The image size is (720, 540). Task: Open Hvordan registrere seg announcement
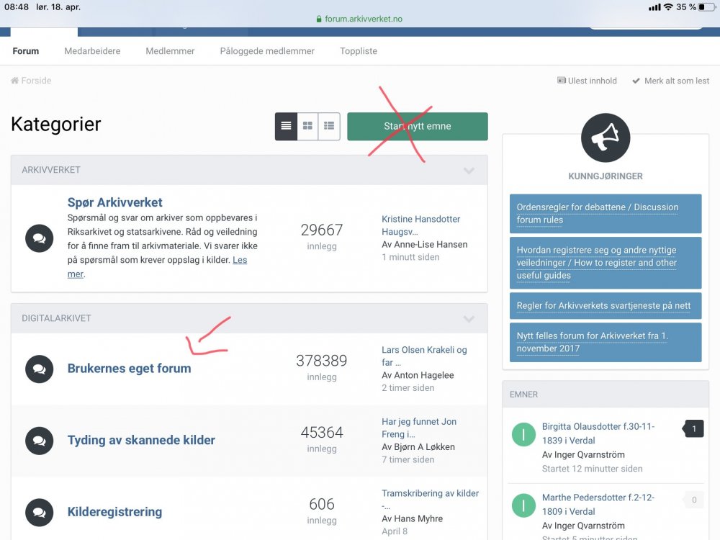[606, 263]
